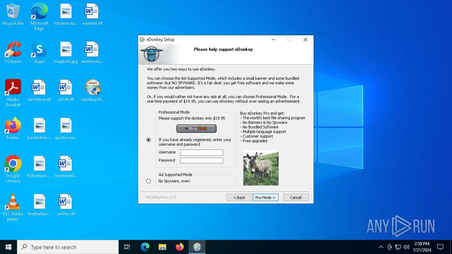Select the Professional Mode radio button
The width and height of the screenshot is (452, 254).
coord(148,140)
